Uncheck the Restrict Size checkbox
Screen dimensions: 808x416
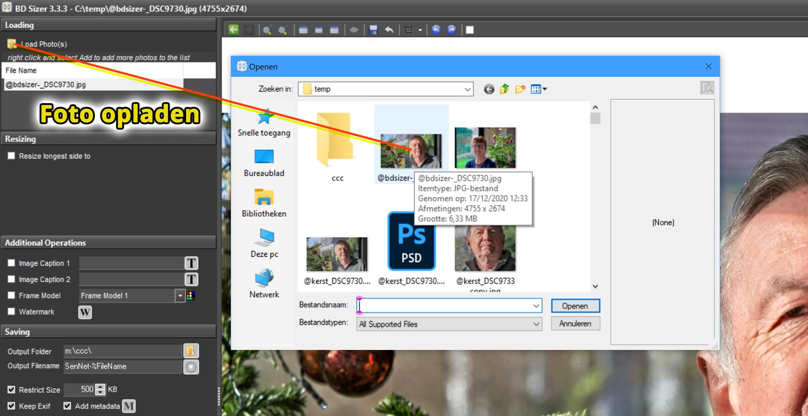click(x=11, y=389)
